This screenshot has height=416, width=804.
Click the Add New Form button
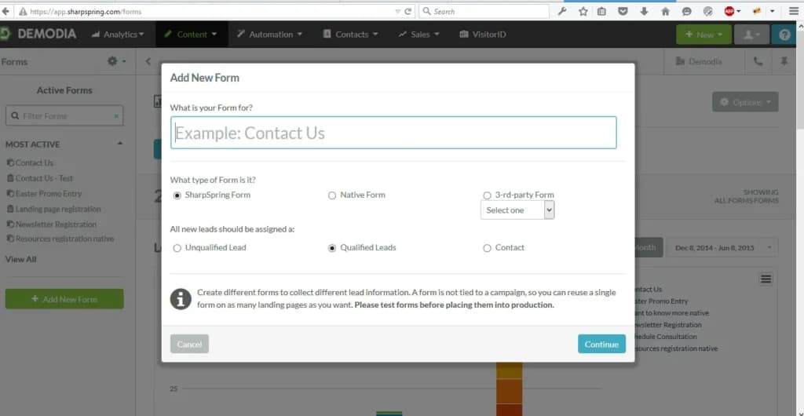pyautogui.click(x=64, y=299)
